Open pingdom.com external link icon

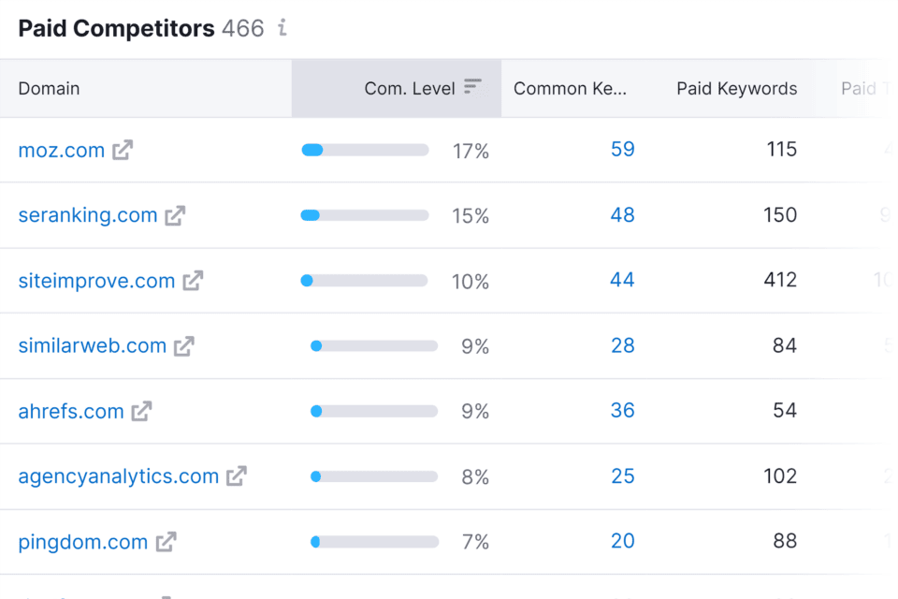pyautogui.click(x=166, y=542)
